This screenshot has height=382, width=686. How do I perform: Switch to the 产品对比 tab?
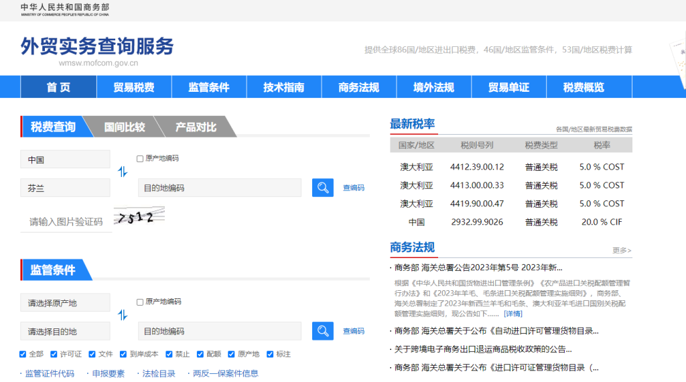click(x=196, y=127)
